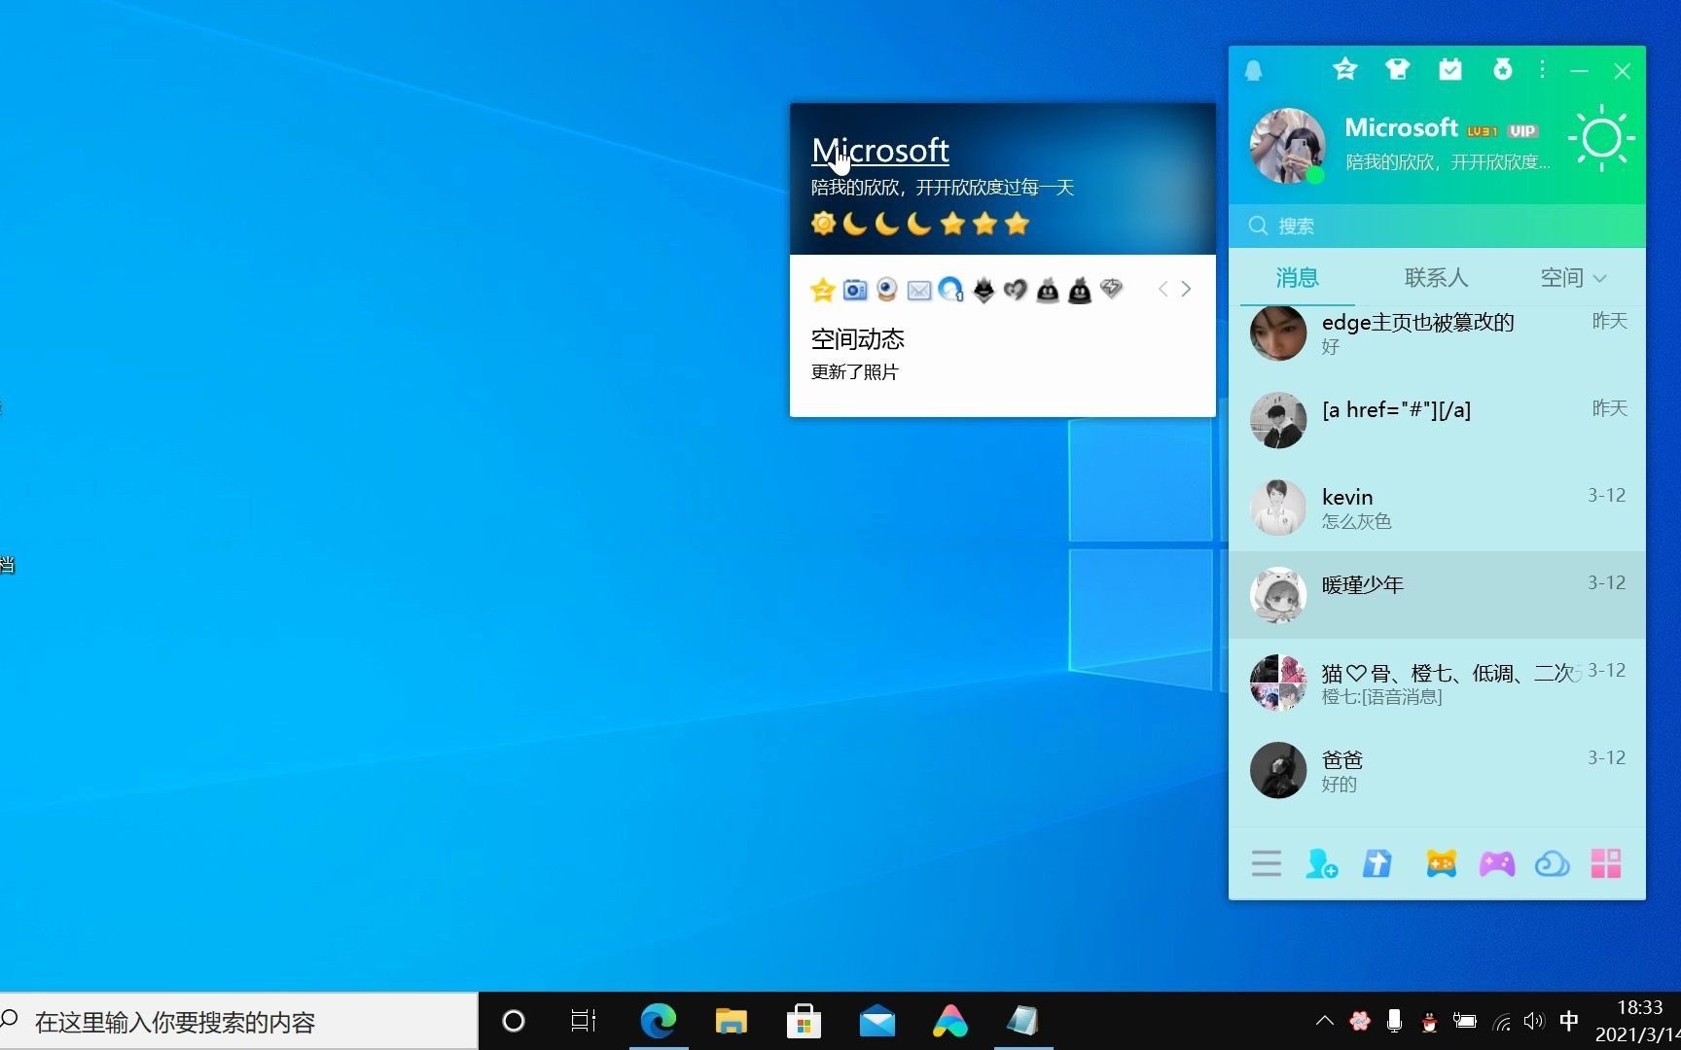Click the grey diamond lightning icon

1112,288
